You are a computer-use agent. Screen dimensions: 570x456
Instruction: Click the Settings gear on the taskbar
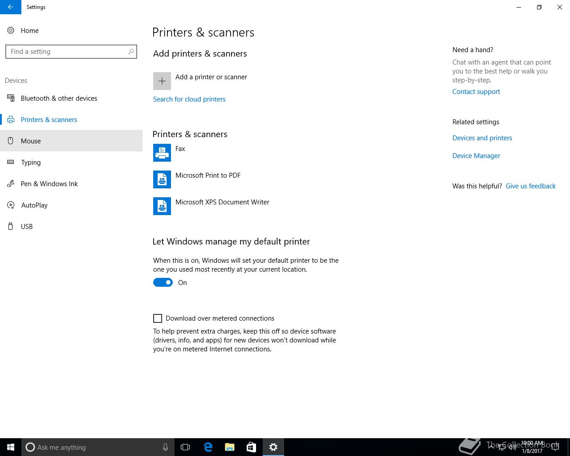273,447
